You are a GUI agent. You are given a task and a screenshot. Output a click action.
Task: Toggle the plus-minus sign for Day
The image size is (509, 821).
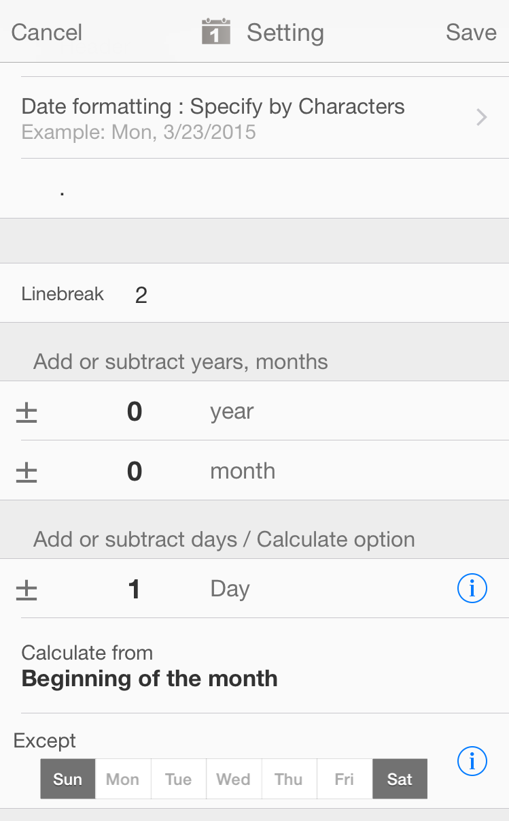coord(27,590)
